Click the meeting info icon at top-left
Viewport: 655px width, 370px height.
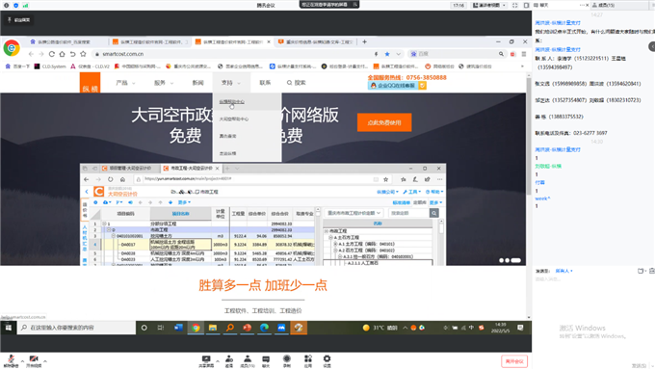pyautogui.click(x=7, y=5)
